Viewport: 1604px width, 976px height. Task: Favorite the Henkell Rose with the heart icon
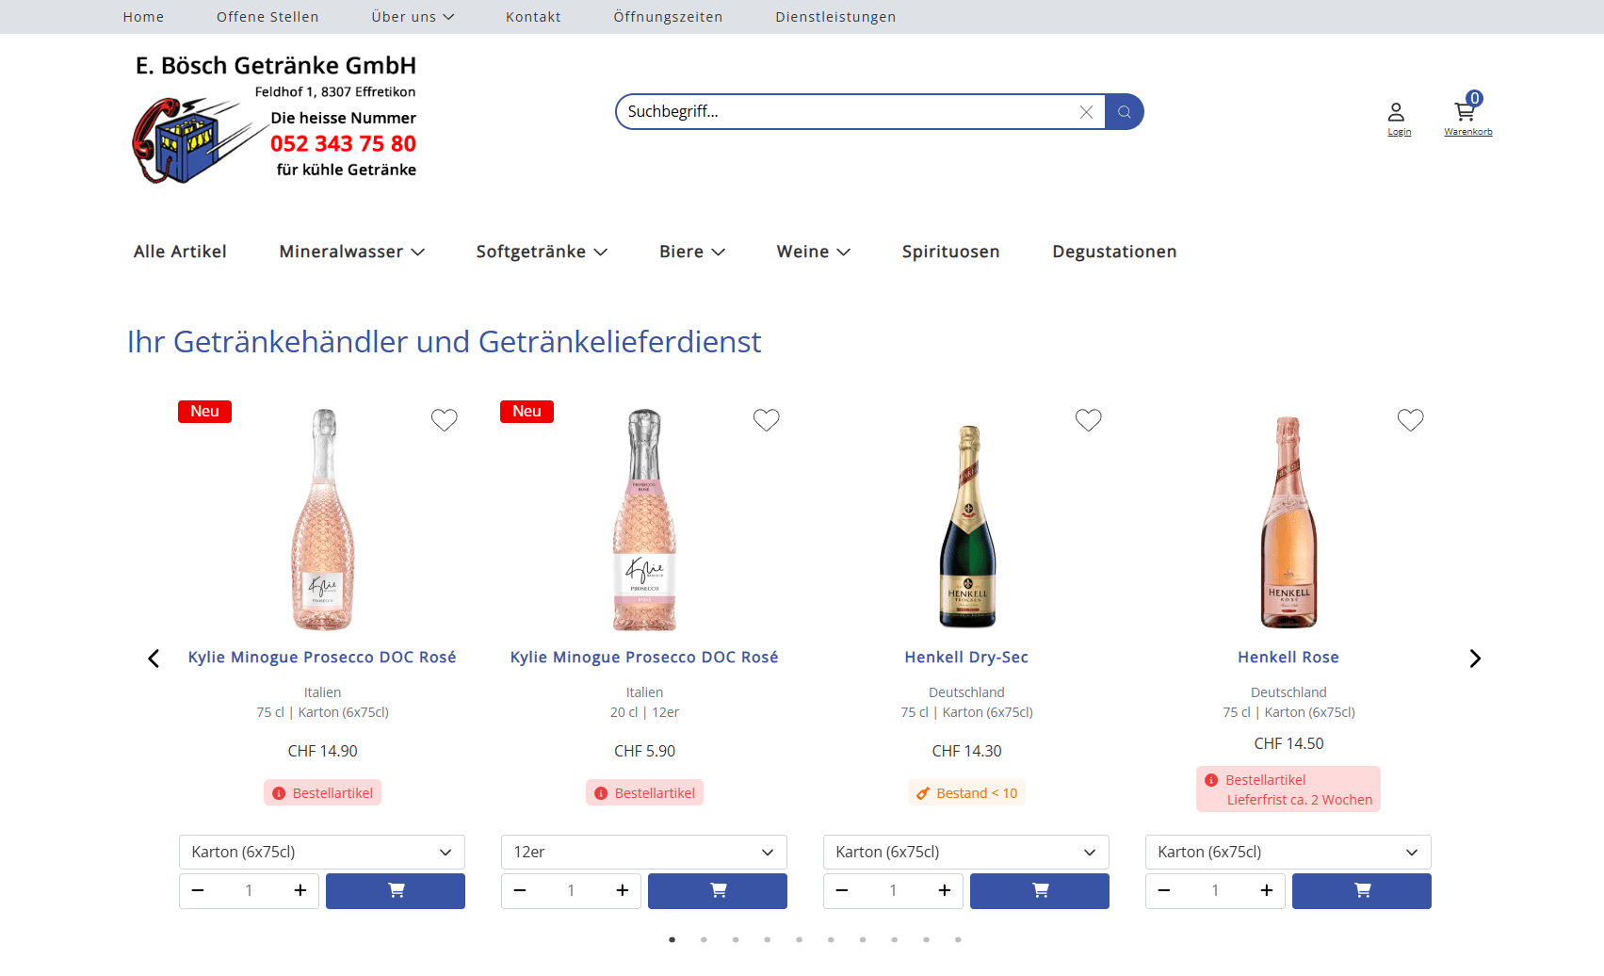click(1410, 419)
